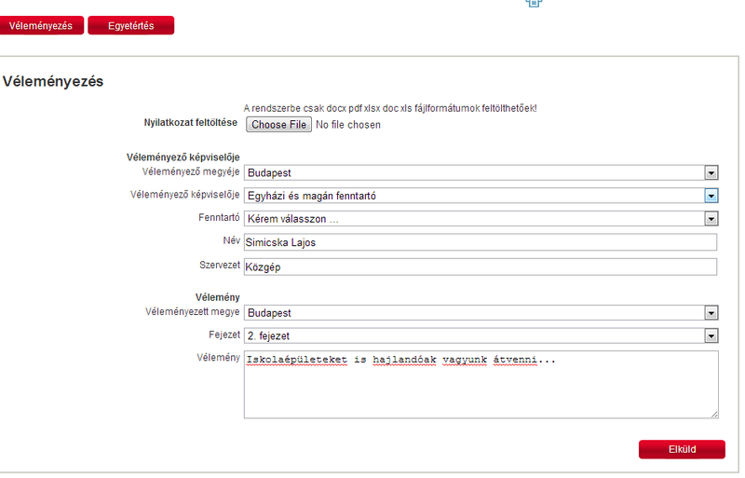
Task: Open the Fenntartó 'Kérem válasszon' dropdown
Action: pos(481,219)
